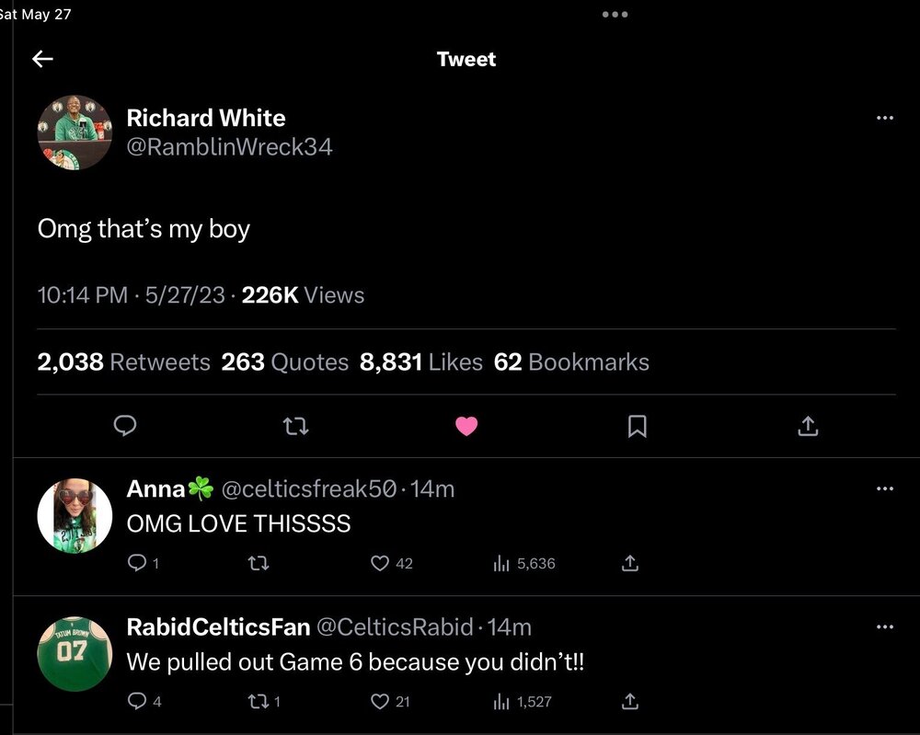
Task: Open more options for Anna's reply
Action: coord(885,488)
